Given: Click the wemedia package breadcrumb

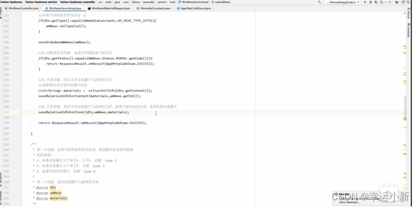Looking at the screenshot, I should coord(148,2).
